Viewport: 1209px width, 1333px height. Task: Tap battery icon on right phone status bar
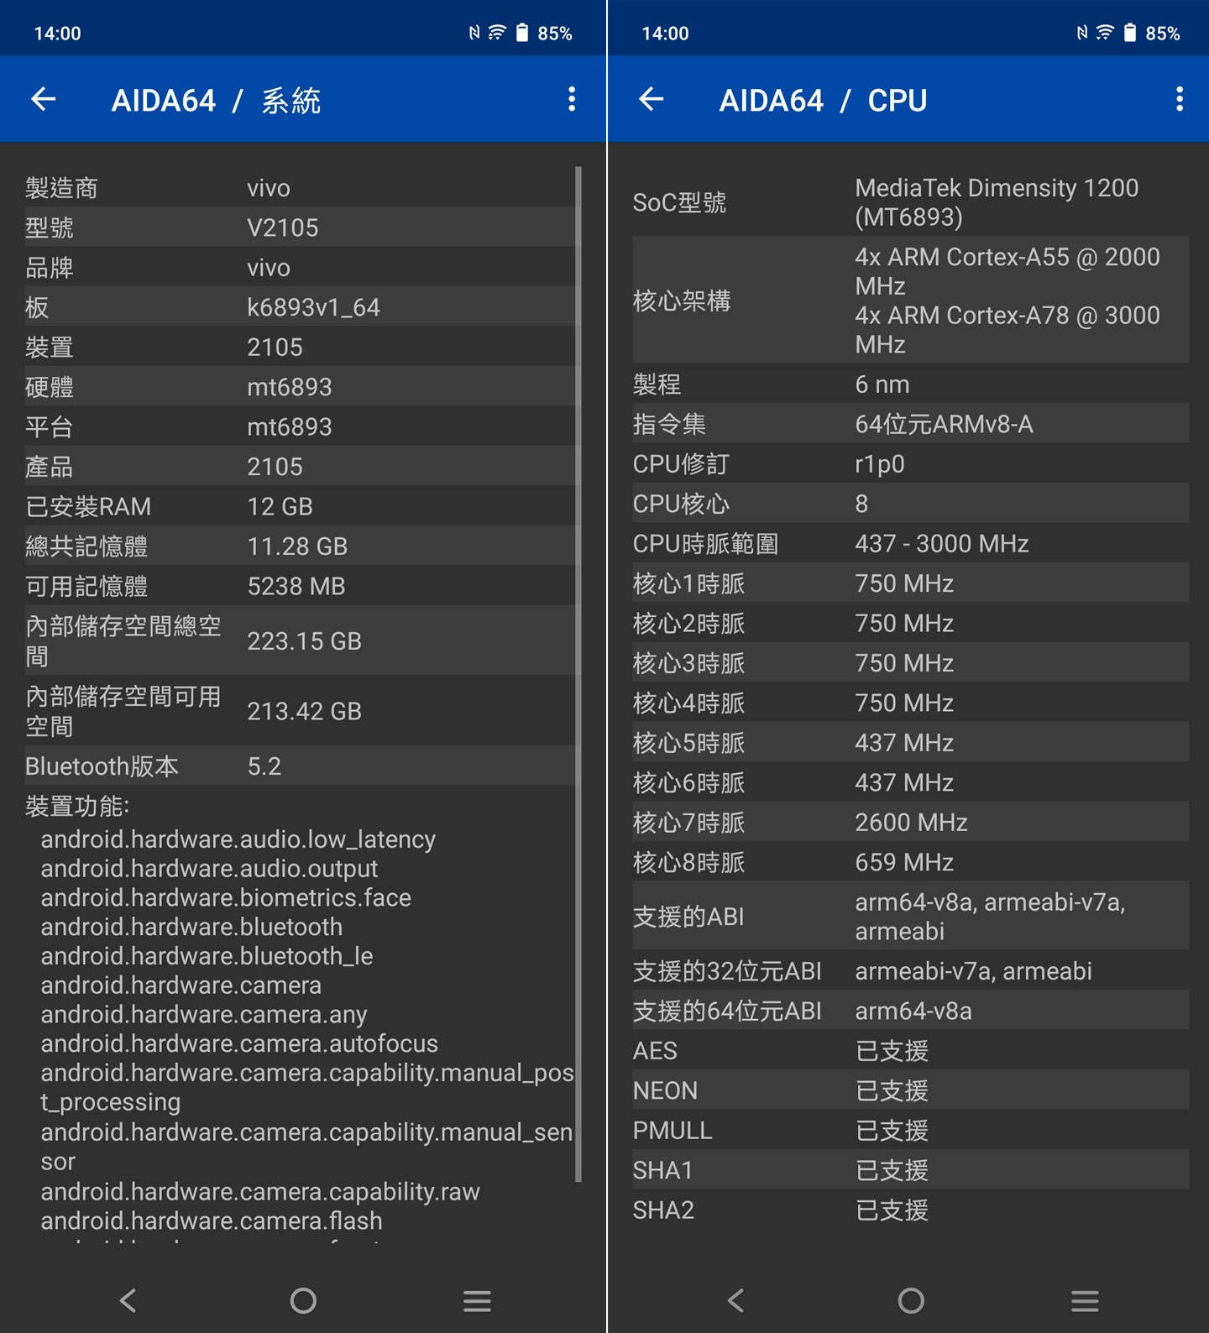click(x=1129, y=33)
